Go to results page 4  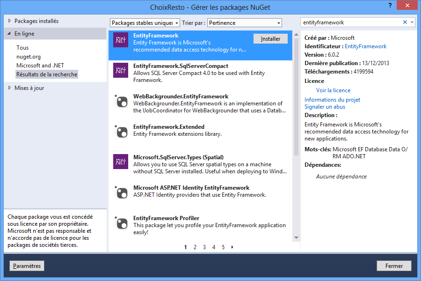click(x=214, y=247)
